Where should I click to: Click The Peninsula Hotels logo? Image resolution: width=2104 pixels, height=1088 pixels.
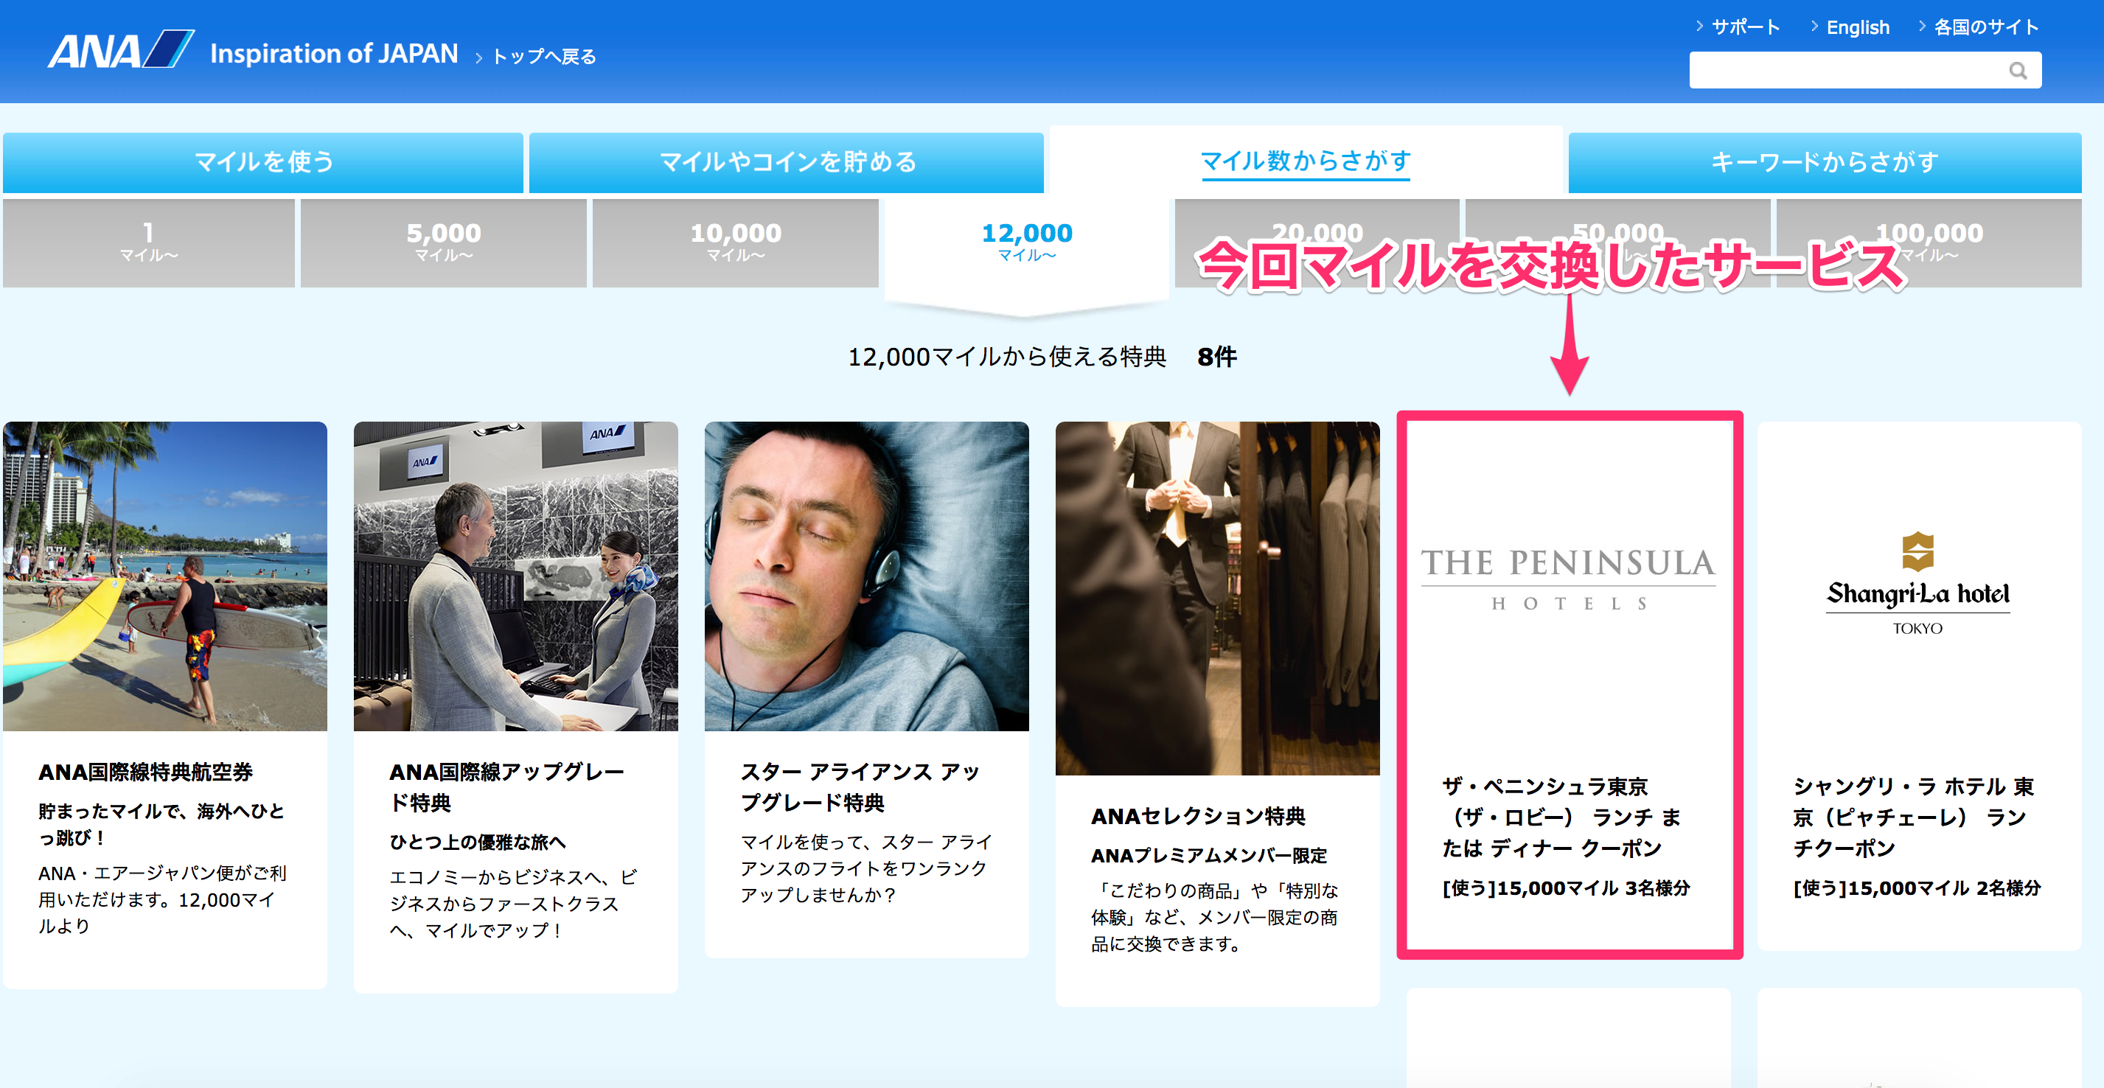click(x=1567, y=579)
